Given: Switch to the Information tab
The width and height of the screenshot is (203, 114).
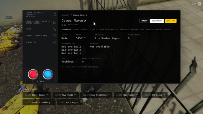Looking at the screenshot, I should pyautogui.click(x=66, y=29).
